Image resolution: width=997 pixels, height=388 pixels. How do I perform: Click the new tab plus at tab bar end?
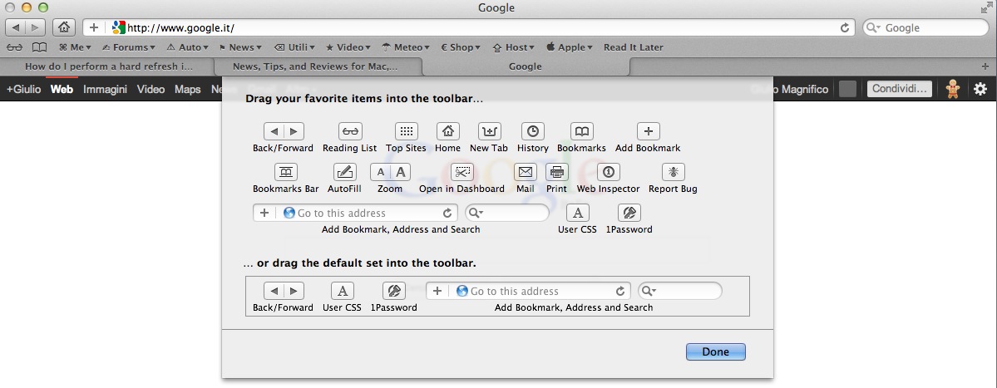[x=985, y=66]
